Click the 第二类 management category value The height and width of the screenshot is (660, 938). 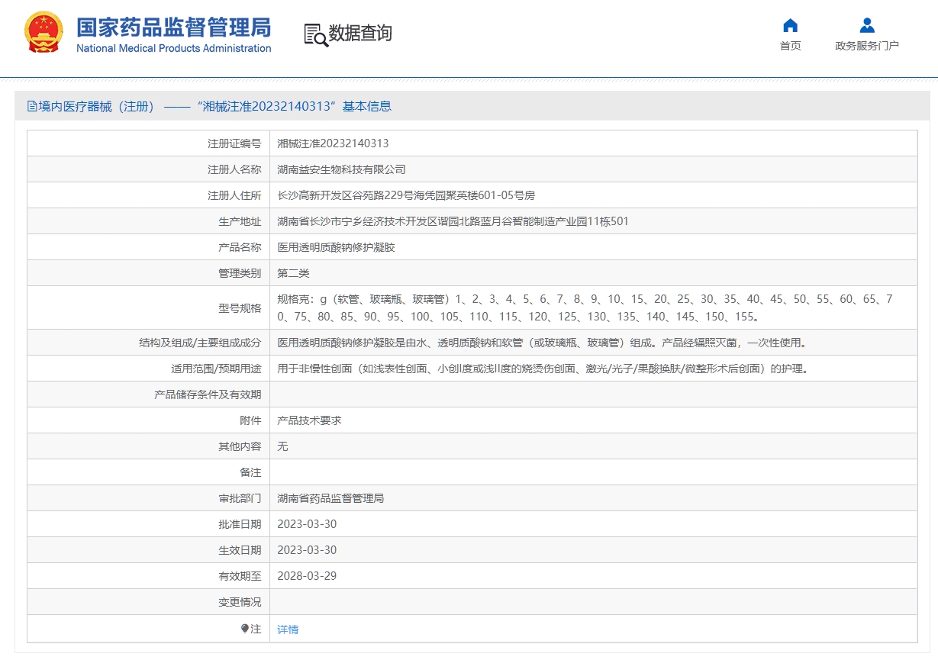pos(293,273)
